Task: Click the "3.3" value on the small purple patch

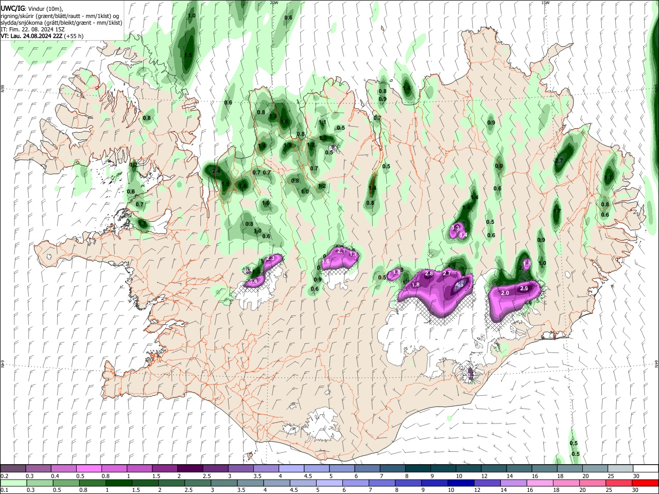Action: coord(455,227)
